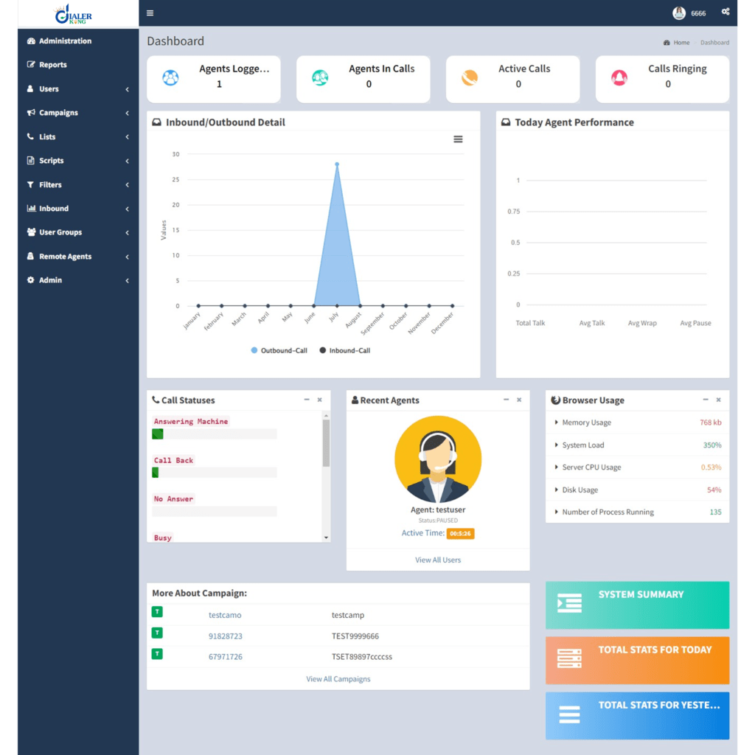Open the settings gears icon top right

click(x=726, y=12)
